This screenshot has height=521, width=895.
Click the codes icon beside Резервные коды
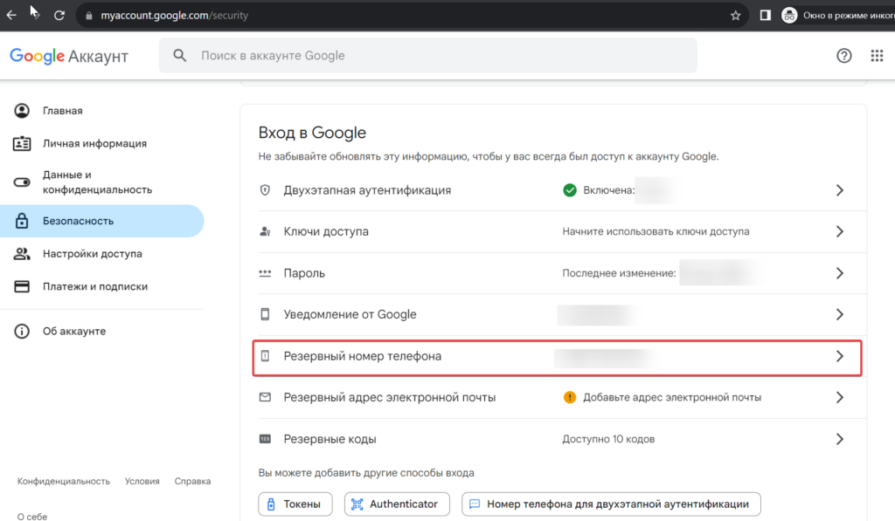pos(265,439)
